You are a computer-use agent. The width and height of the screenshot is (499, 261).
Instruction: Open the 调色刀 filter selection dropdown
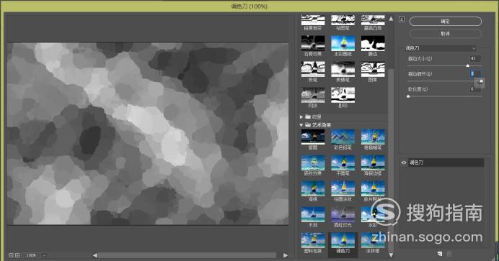pos(440,48)
